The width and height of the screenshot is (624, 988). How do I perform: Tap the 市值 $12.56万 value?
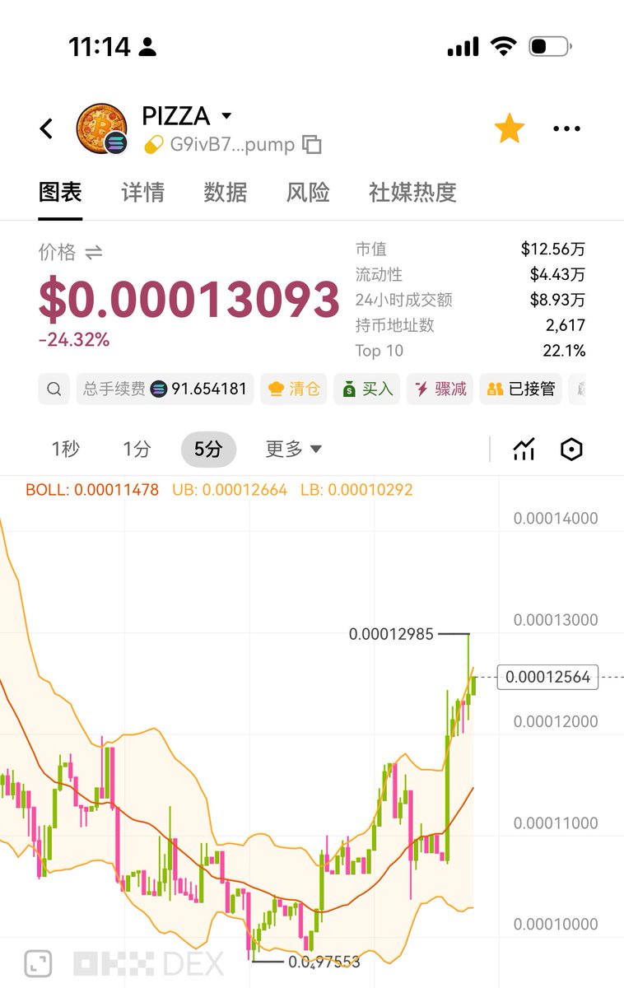pos(553,249)
